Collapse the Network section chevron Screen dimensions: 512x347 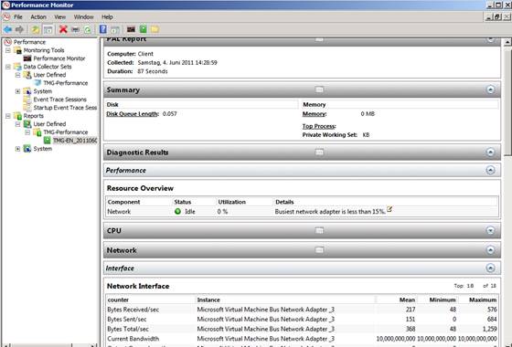click(x=490, y=250)
